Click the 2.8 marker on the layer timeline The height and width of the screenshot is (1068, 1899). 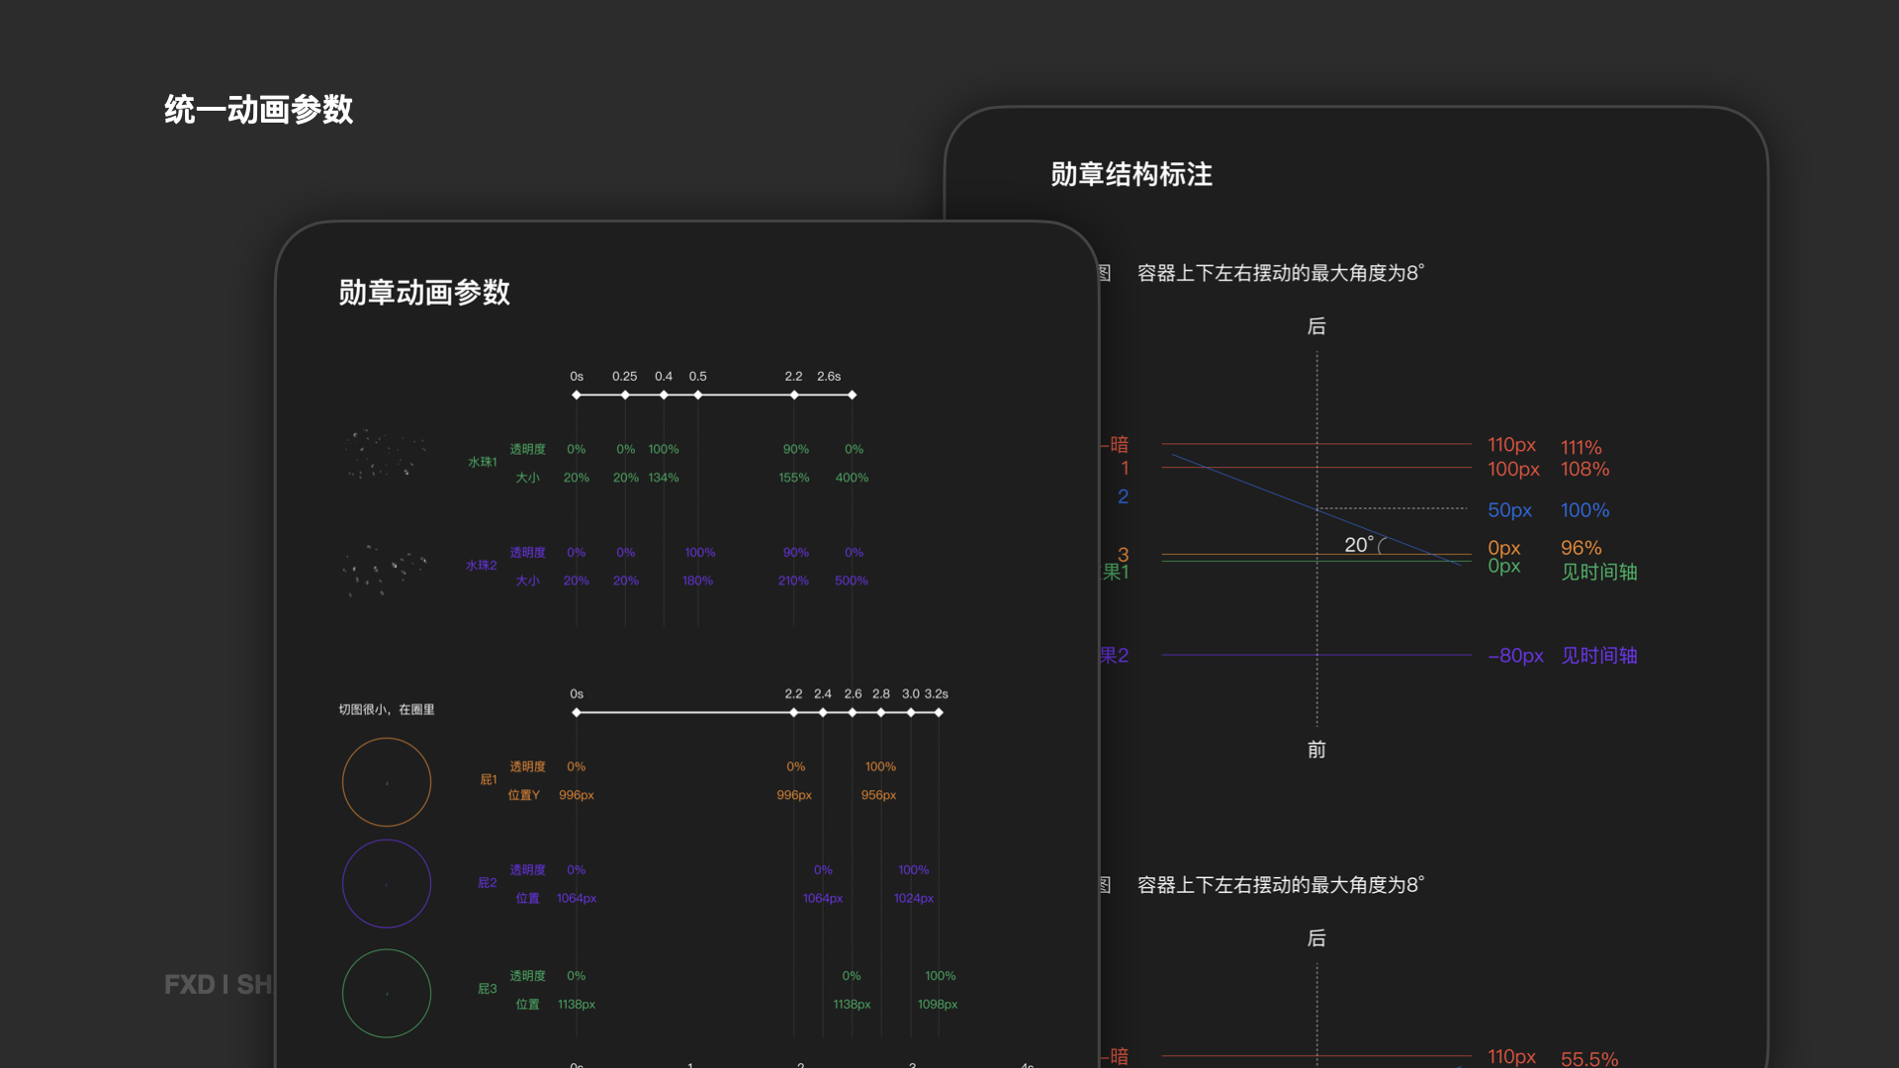tap(881, 712)
